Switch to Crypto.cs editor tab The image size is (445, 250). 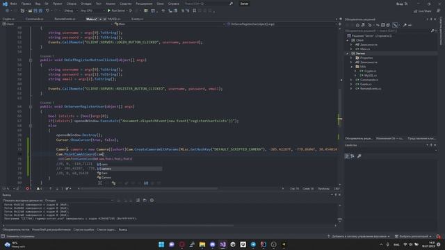(x=8, y=19)
